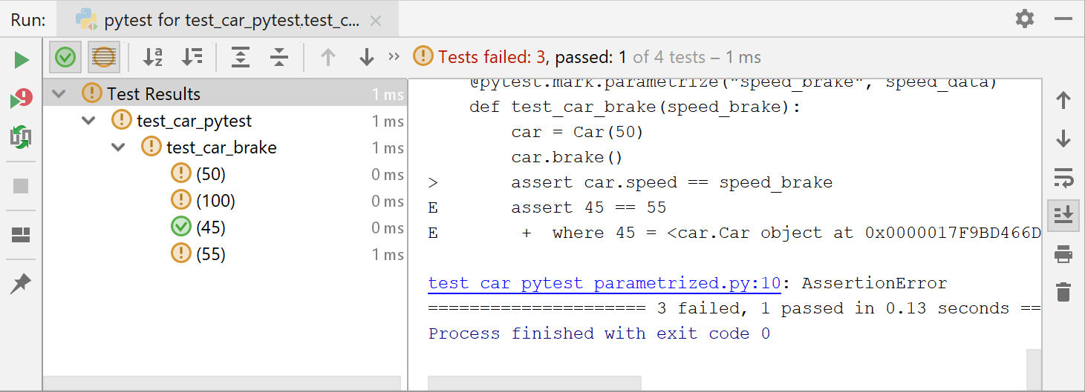Sort tests alphabetically

click(x=153, y=57)
